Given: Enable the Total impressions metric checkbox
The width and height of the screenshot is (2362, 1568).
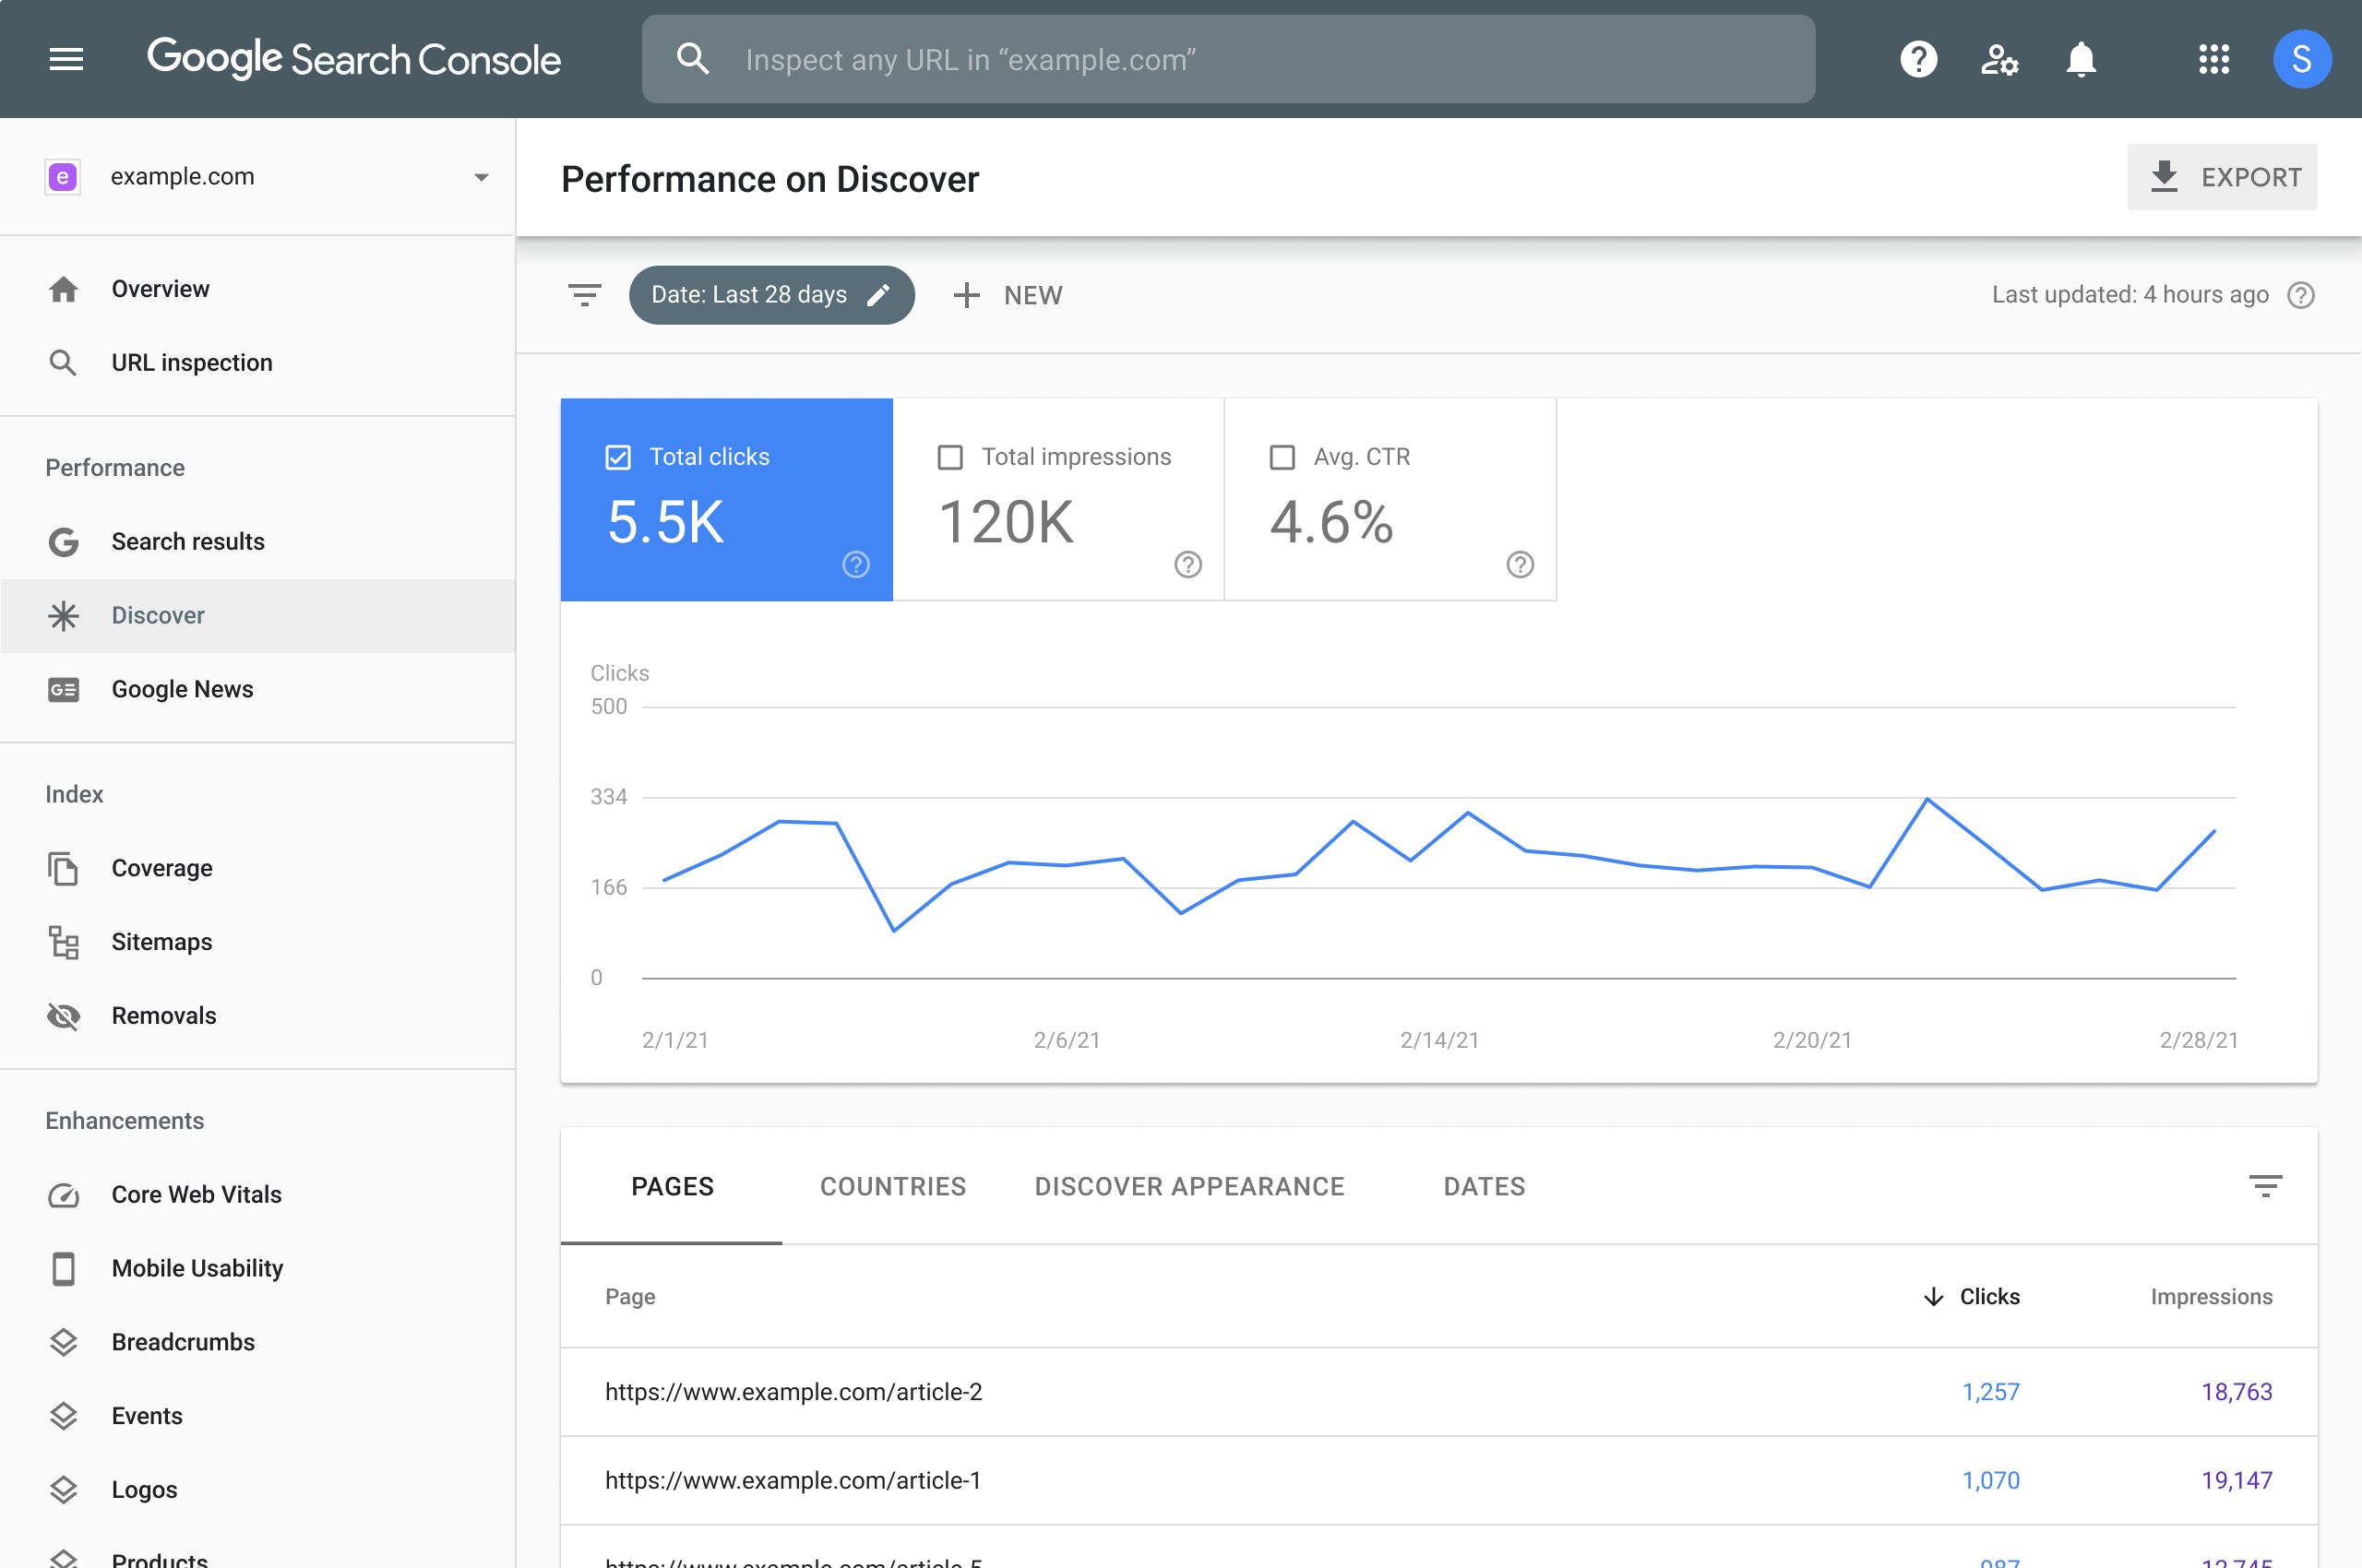Looking at the screenshot, I should point(950,455).
